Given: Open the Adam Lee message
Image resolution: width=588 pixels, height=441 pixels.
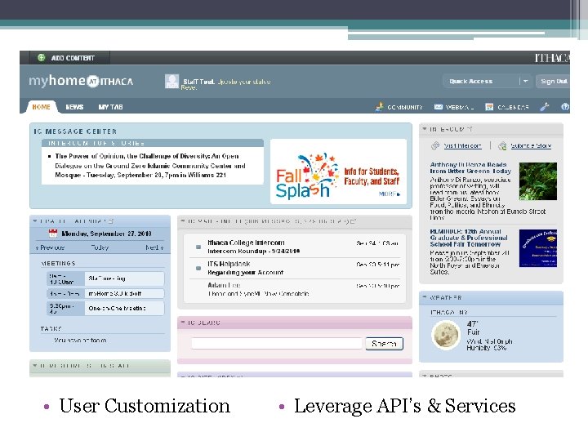Looking at the screenshot, I should (294, 289).
